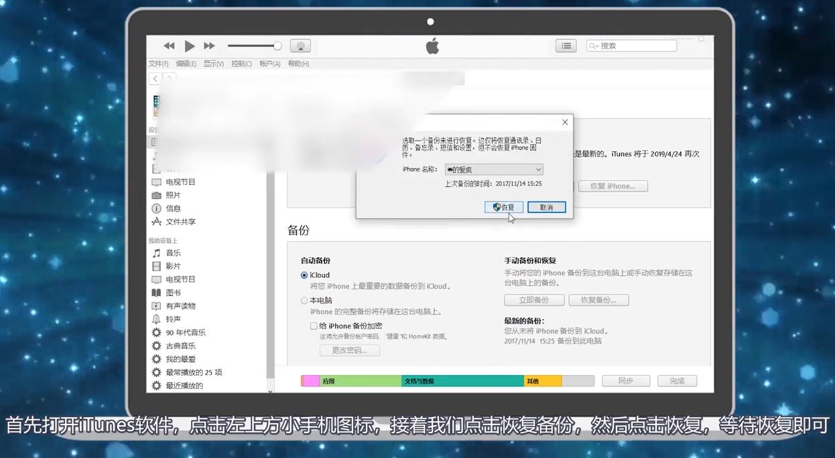
Task: Click the 电视节目 icon under 我的设备上
Action: point(156,279)
